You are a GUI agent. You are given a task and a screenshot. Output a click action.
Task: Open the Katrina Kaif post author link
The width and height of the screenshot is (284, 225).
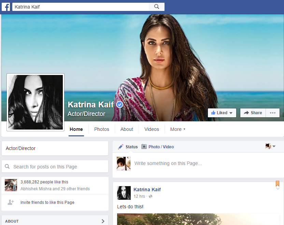(147, 190)
